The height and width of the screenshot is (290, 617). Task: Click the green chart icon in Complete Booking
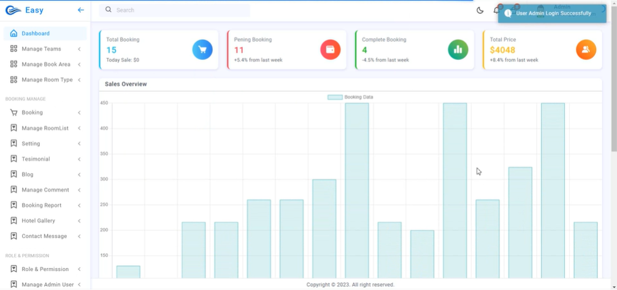click(x=458, y=50)
